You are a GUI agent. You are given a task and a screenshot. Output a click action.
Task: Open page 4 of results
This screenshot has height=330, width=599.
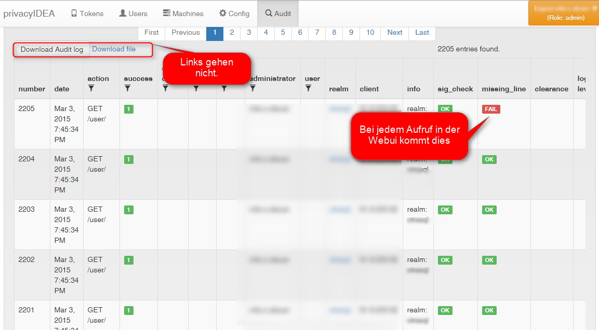coord(266,33)
